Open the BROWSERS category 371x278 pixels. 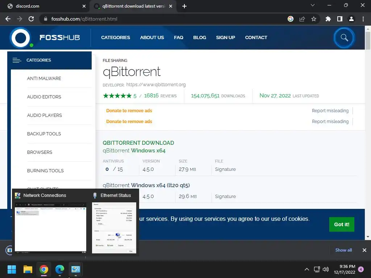click(39, 152)
